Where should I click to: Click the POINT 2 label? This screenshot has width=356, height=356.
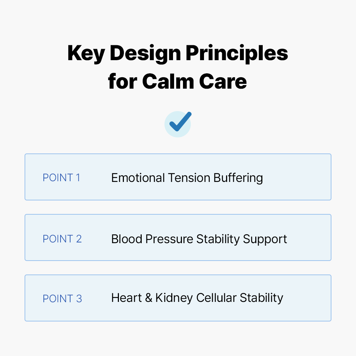pyautogui.click(x=62, y=239)
